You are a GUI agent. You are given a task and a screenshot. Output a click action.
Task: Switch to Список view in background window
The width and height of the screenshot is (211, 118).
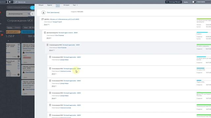[x=17, y=28]
